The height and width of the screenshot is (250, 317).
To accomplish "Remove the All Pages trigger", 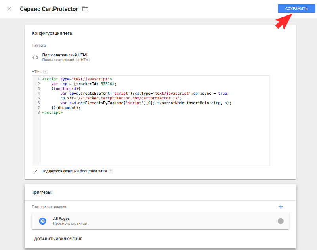I will [281, 221].
